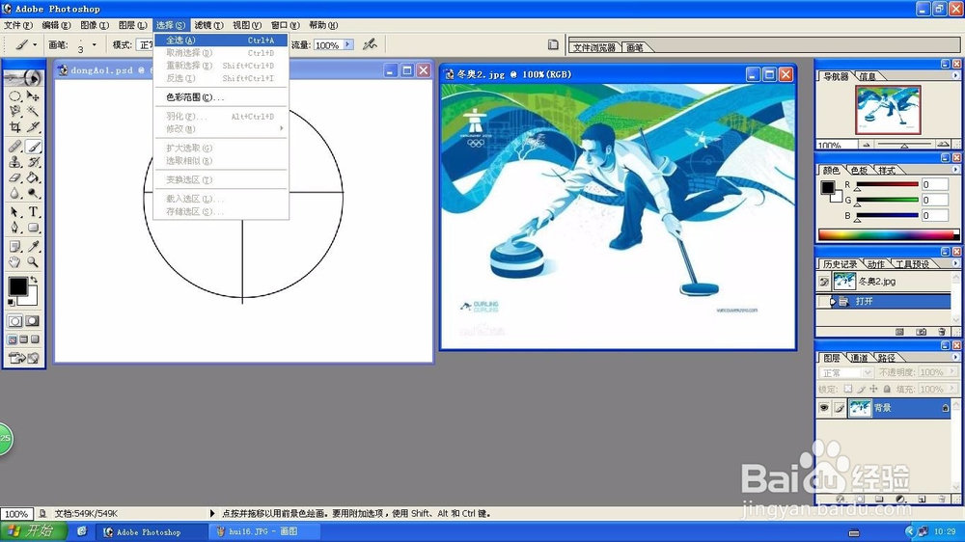Click swap foreground and background colors arrow
This screenshot has width=965, height=542.
pos(35,280)
